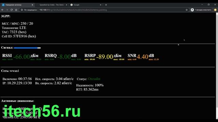Click the RSRQ value -8.00
This screenshot has height=122, width=218.
64,57
